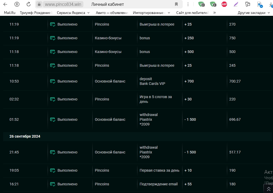Viewport: 273px width, 193px height.
Task: Click the + 250 bonus amount
Action: coord(189,38)
